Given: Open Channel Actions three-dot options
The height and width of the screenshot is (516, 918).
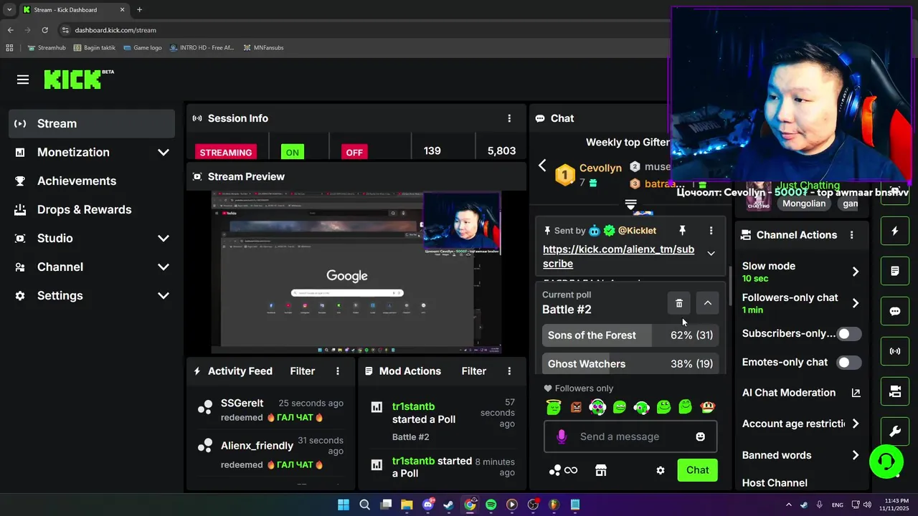Looking at the screenshot, I should 851,235.
